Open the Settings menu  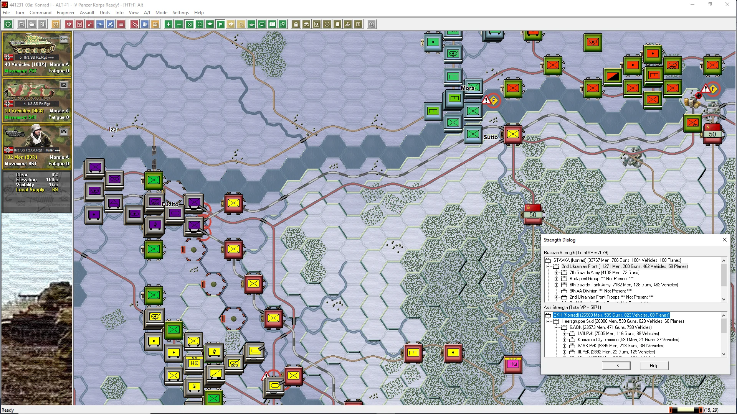tap(180, 12)
